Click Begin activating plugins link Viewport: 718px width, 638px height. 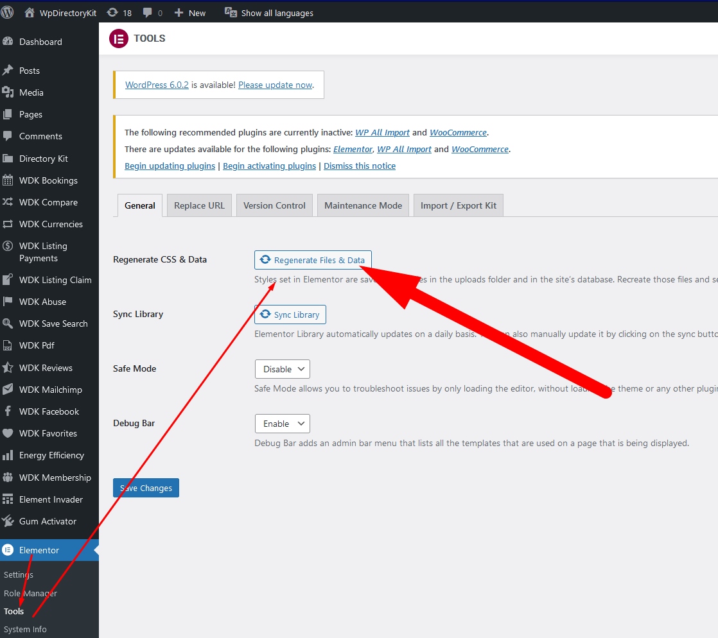[x=269, y=166]
